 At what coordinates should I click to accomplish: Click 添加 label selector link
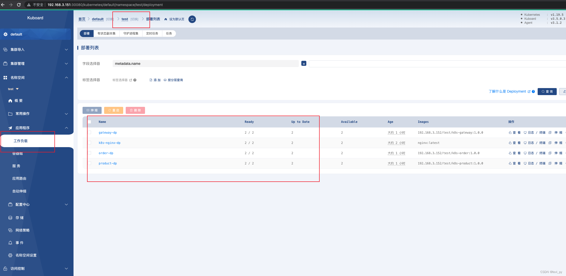pos(155,80)
